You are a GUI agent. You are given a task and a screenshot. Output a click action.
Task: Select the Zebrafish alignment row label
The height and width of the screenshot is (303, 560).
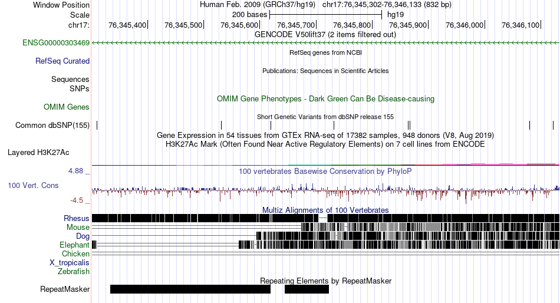[x=74, y=272]
